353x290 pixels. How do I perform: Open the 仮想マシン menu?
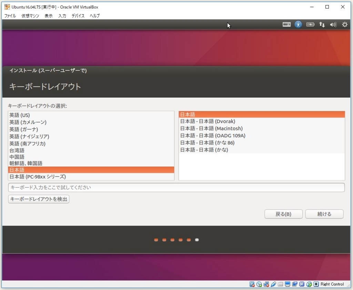tap(30, 16)
